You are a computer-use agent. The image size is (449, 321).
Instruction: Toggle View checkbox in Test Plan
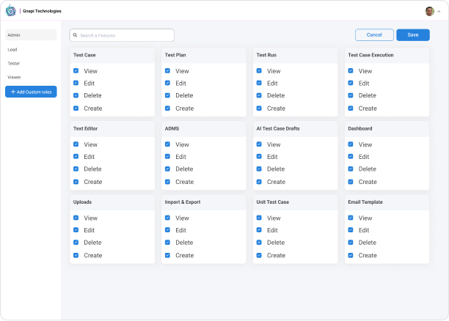(x=167, y=70)
